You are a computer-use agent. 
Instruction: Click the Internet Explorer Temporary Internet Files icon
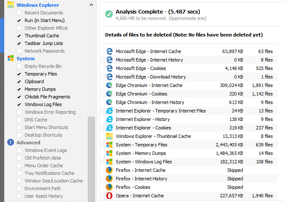pos(109,111)
